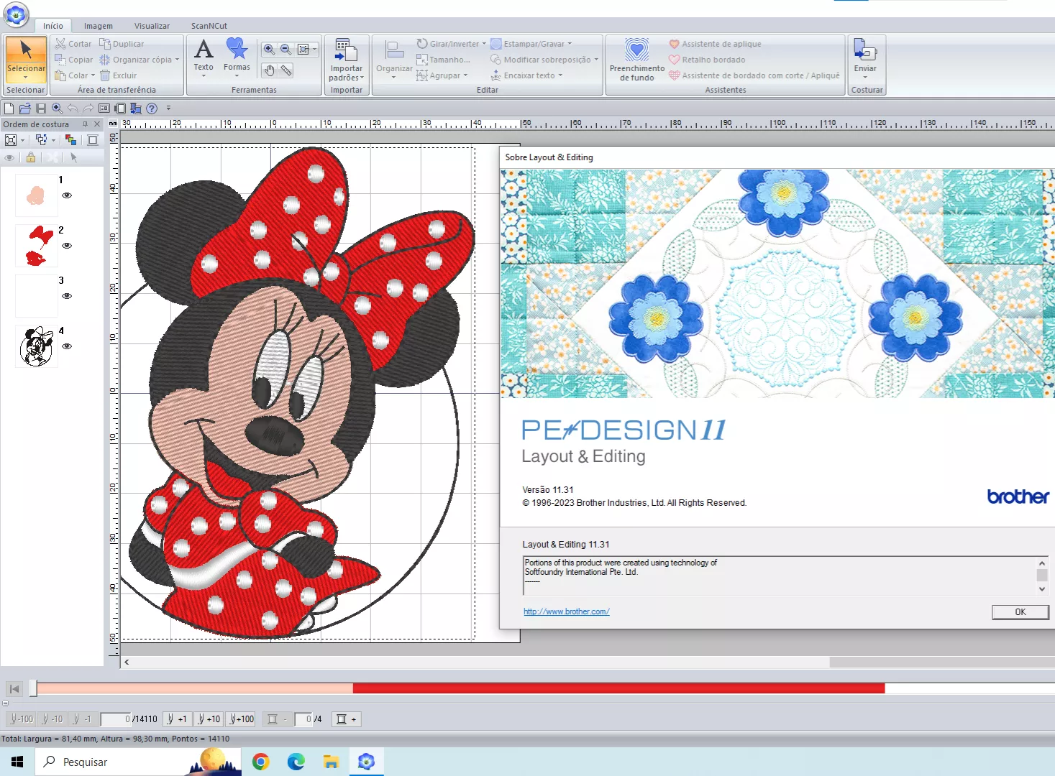Select the ruler measure tool
This screenshot has height=776, width=1055.
point(286,70)
